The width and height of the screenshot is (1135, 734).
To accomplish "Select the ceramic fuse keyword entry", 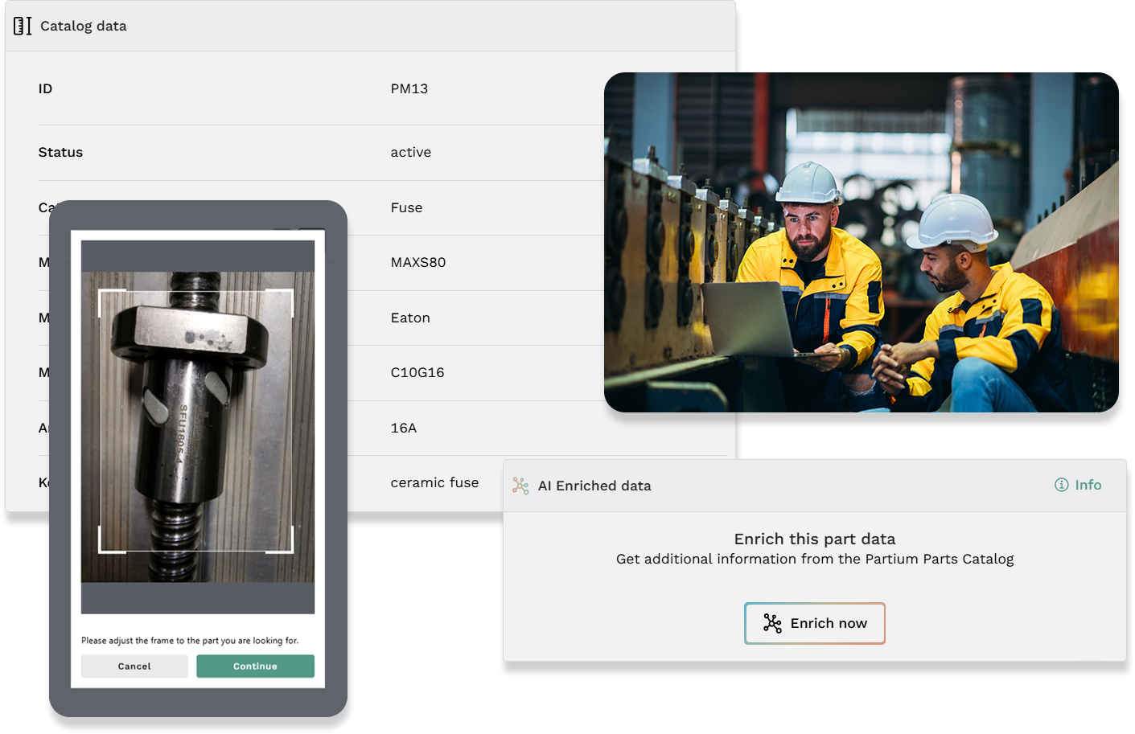I will point(434,482).
